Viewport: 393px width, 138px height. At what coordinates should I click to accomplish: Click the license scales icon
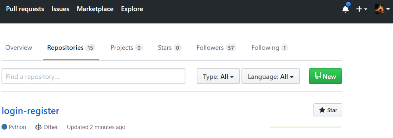pos(38,127)
